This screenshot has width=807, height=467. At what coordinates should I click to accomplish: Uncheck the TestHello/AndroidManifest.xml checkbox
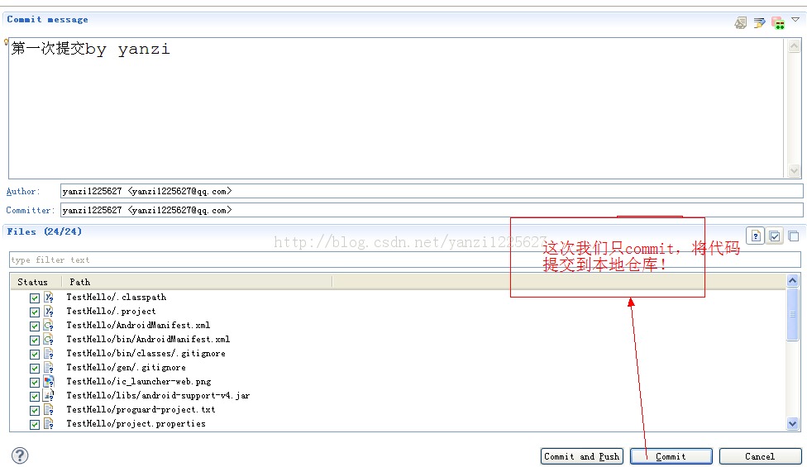(35, 326)
